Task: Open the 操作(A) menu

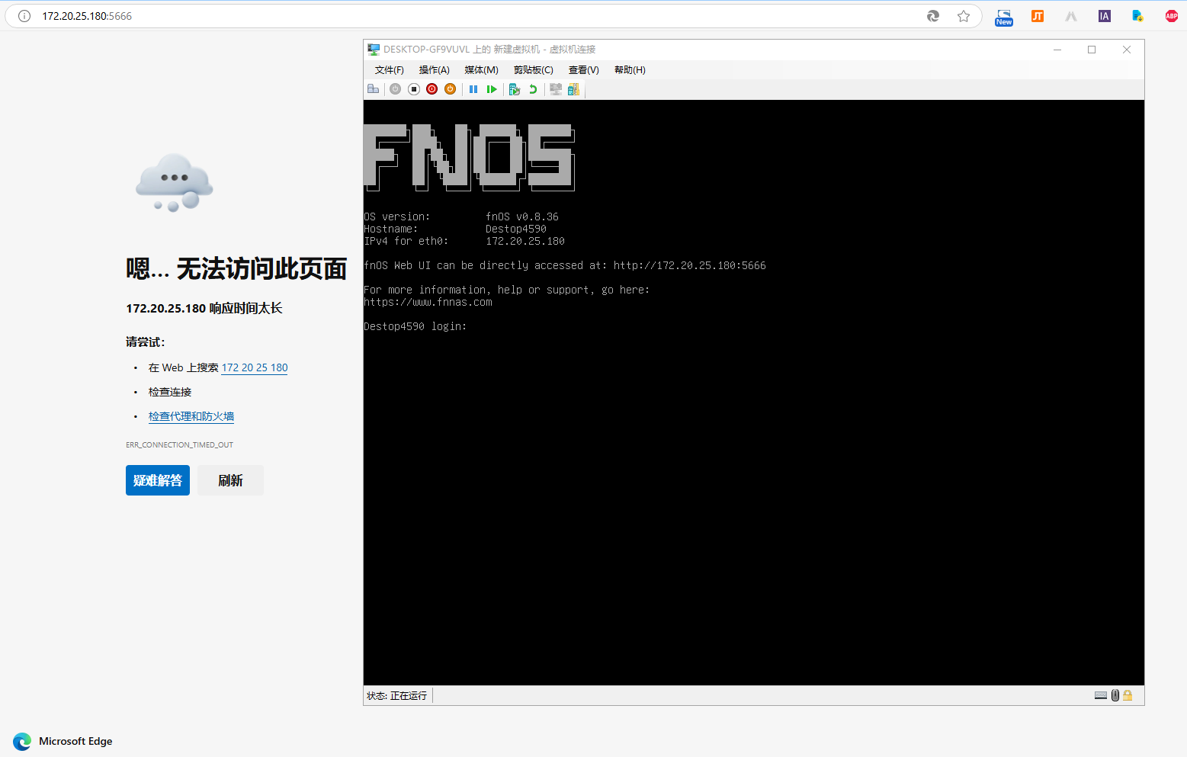Action: tap(435, 70)
